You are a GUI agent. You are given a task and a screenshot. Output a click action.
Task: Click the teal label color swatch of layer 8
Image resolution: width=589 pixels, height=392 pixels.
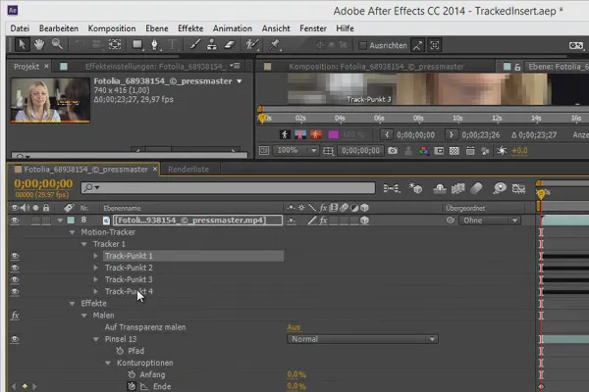[71, 220]
